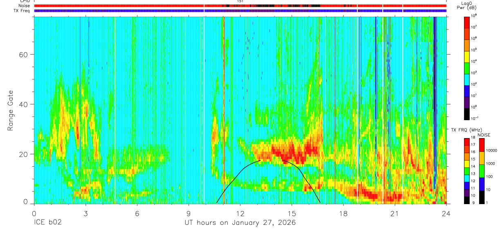Click the 'TX Freq' row label at top left
502x231 pixels.
point(21,11)
